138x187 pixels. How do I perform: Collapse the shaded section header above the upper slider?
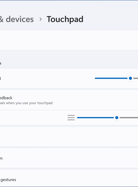pyautogui.click(x=69, y=59)
